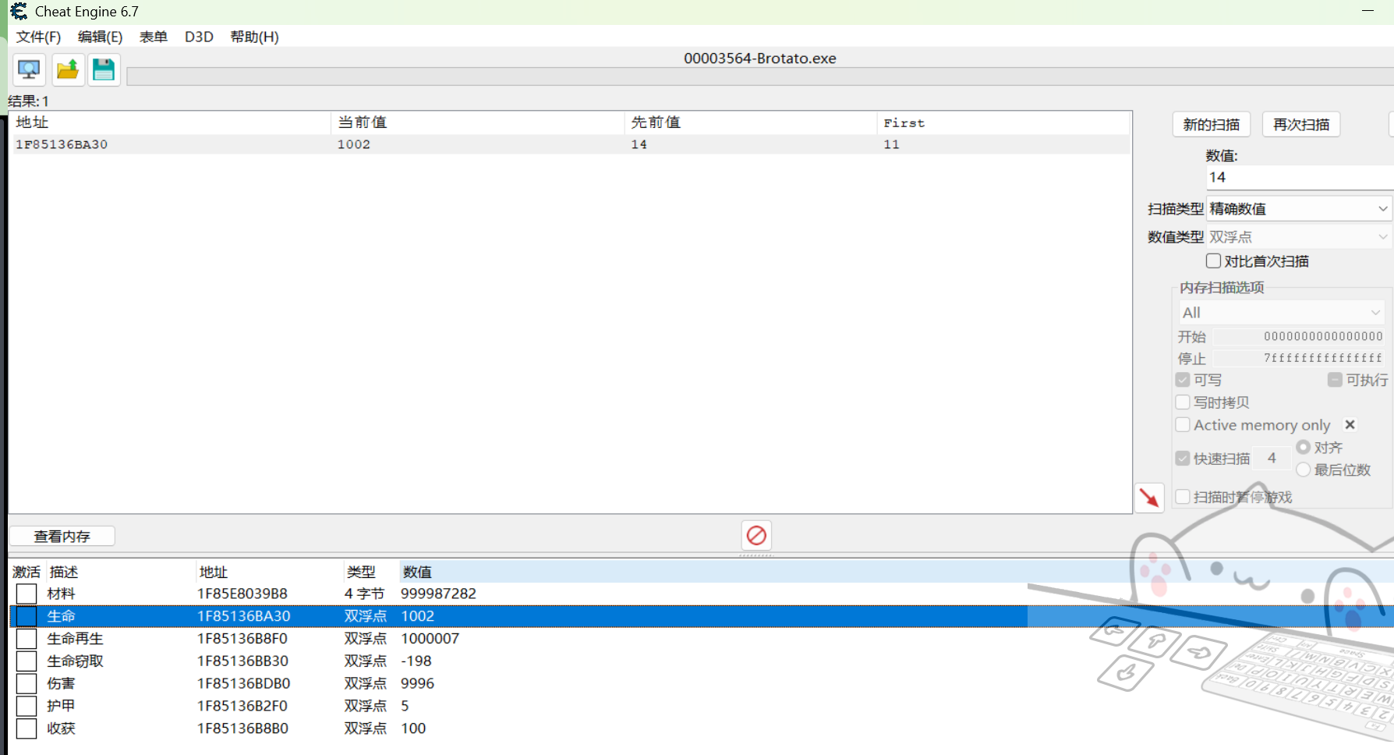1394x755 pixels.
Task: Open the D3D menu
Action: click(199, 37)
